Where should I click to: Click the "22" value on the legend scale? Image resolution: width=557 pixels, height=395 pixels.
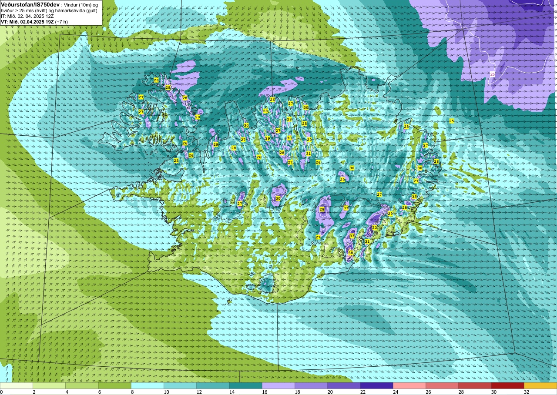coord(362,392)
